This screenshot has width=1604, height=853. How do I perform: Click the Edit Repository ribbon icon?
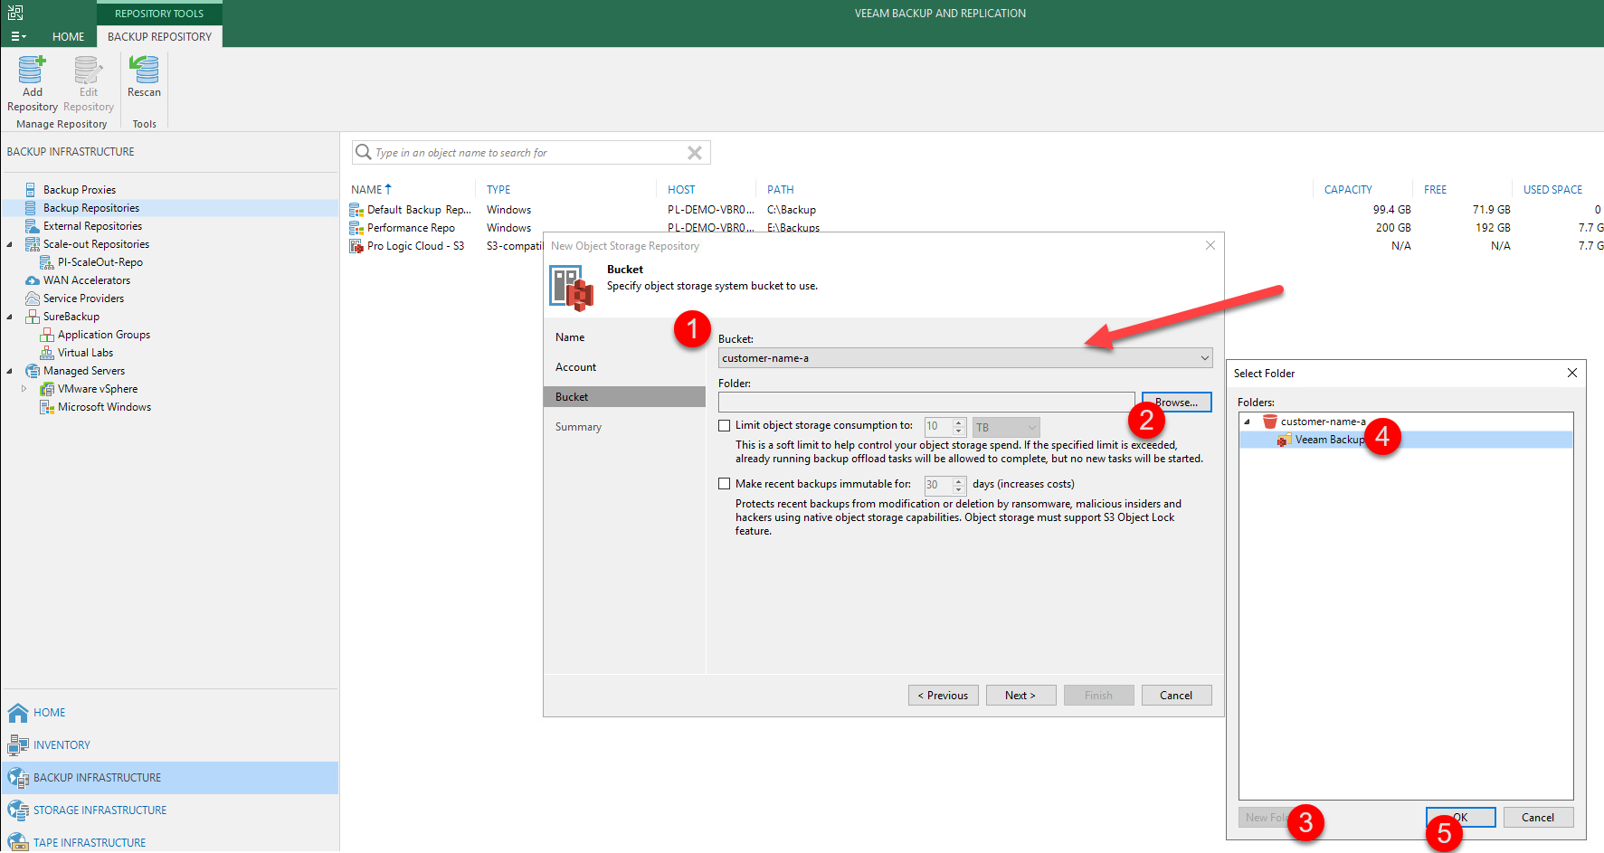[x=88, y=70]
